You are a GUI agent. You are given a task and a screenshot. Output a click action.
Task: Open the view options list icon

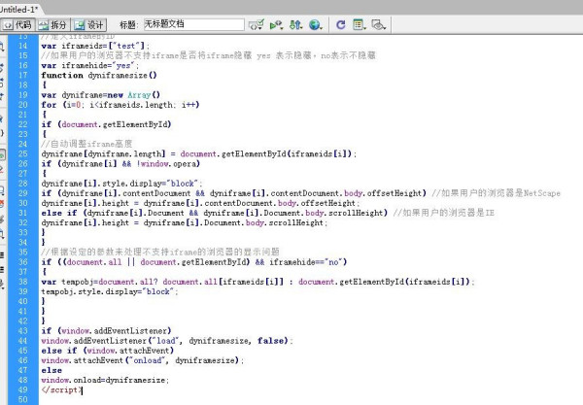coord(360,25)
